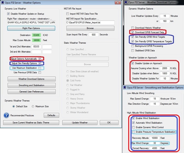Click Destination ICAO field EGKK
Viewport: 184px width, 153px height.
point(37,35)
